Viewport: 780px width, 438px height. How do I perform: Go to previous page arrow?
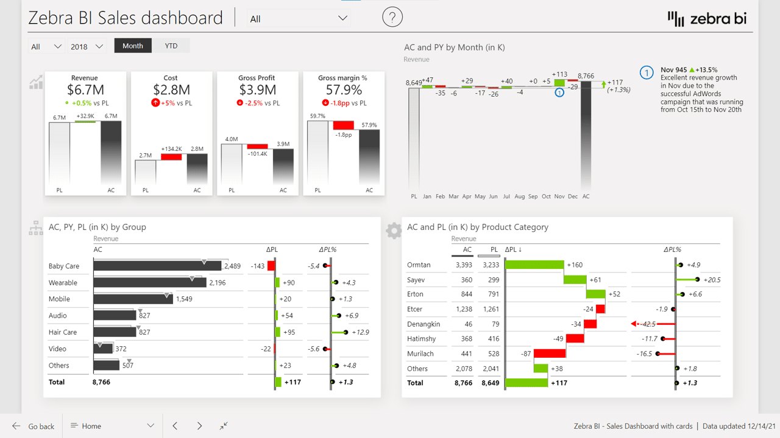tap(175, 426)
